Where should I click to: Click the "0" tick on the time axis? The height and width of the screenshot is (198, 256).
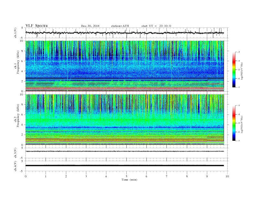(x=26, y=176)
